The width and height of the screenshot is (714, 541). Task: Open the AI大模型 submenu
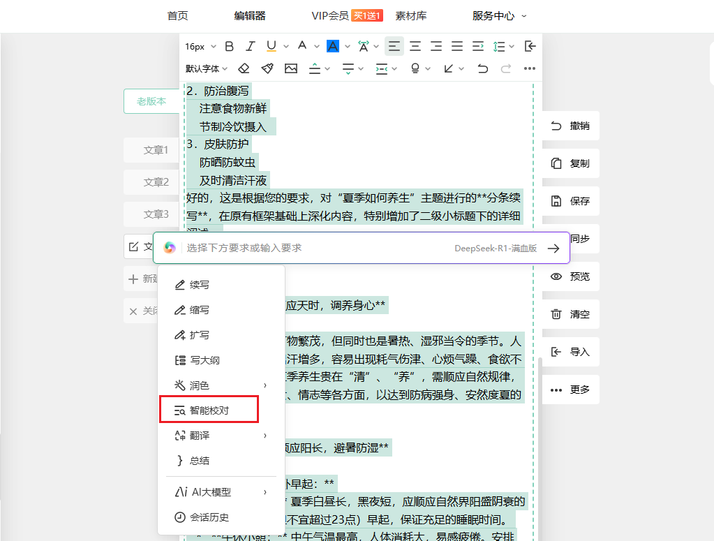221,492
